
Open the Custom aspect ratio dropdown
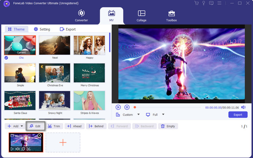(x=139, y=115)
